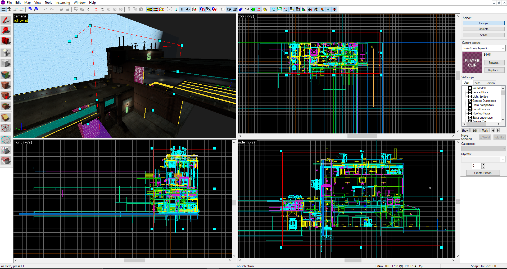The width and height of the screenshot is (507, 269).
Task: Toggle the 3D grid icon
Action: click(x=10, y=9)
